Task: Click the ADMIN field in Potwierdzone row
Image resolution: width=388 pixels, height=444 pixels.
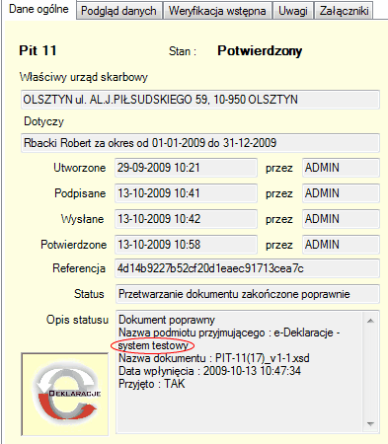Action: coord(341,245)
